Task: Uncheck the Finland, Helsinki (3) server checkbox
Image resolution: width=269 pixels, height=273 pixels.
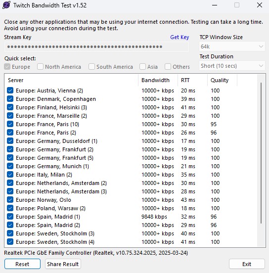Action: [x=10, y=107]
